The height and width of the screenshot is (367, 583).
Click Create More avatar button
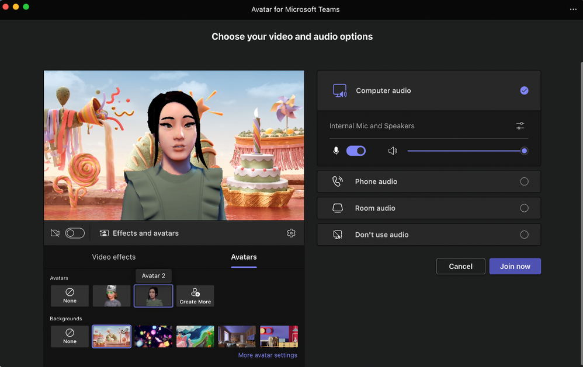click(x=195, y=296)
